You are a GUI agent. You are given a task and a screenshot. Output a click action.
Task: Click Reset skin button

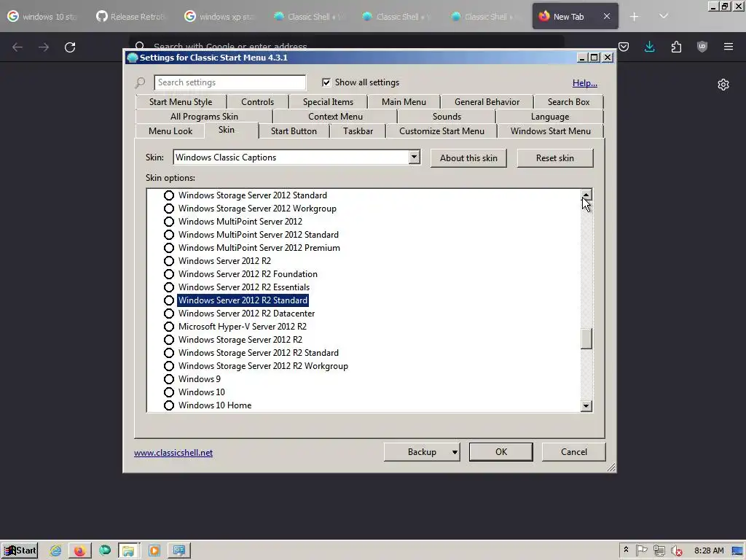point(555,158)
